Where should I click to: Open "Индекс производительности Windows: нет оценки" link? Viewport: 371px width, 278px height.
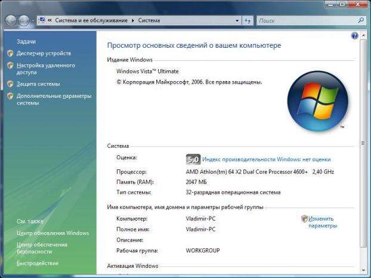click(x=267, y=159)
